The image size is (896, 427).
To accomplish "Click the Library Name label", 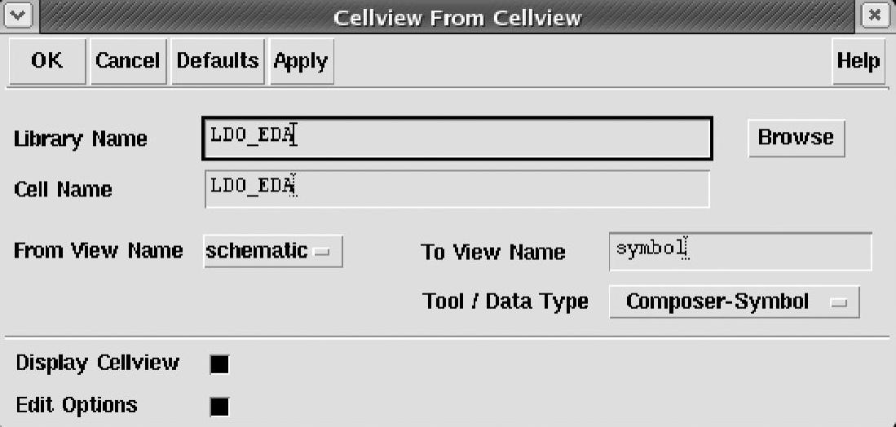I will pos(81,139).
